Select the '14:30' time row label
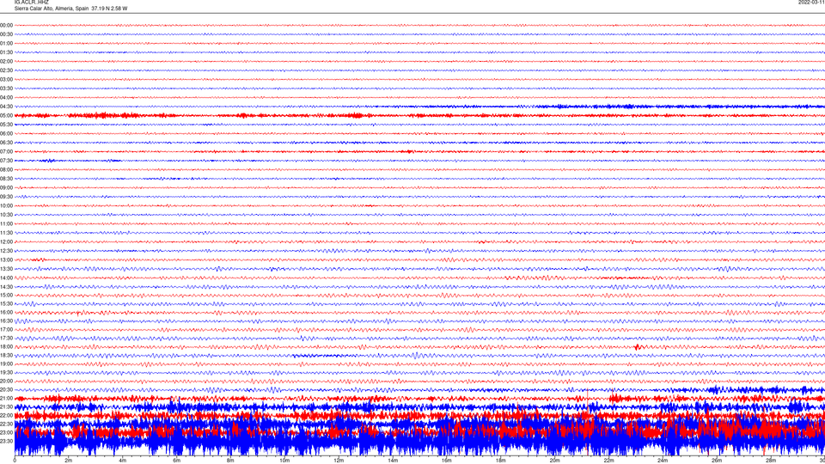This screenshot has width=825, height=464. (6, 287)
